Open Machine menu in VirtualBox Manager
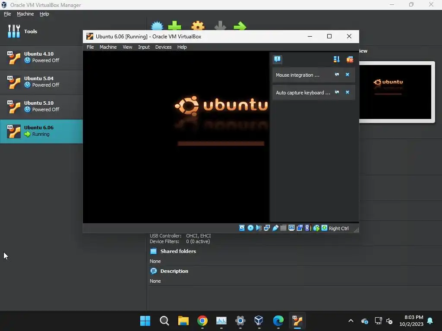This screenshot has width=442, height=331. (25, 14)
